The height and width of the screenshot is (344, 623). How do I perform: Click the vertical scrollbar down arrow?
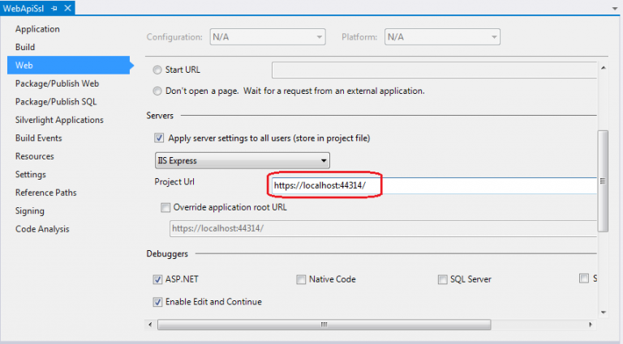pyautogui.click(x=604, y=312)
